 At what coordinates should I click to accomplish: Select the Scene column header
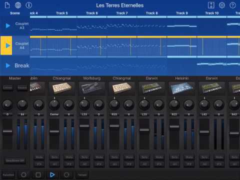click(15, 13)
